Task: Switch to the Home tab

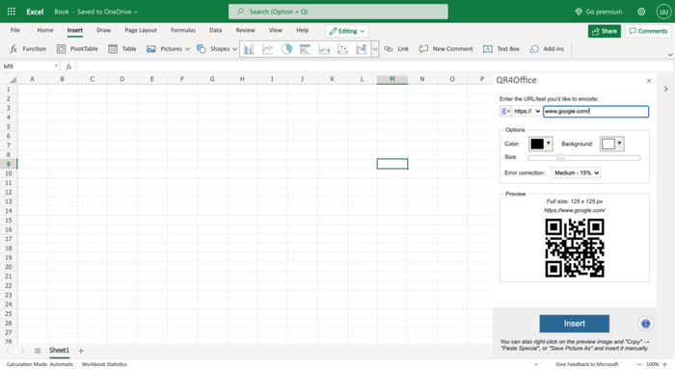Action: pyautogui.click(x=45, y=30)
